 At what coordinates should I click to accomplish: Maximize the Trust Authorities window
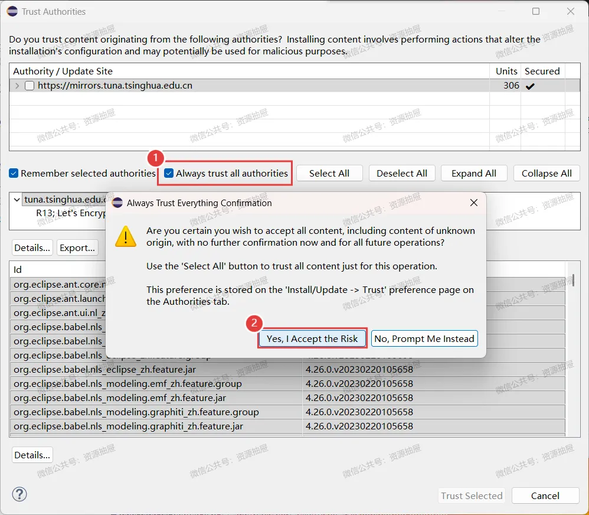(x=536, y=11)
